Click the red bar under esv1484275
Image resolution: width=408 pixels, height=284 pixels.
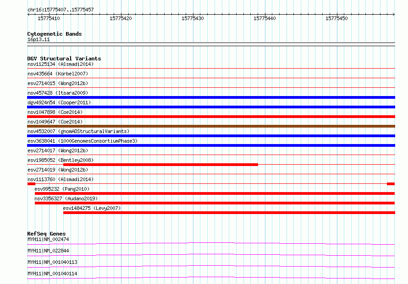coord(229,213)
